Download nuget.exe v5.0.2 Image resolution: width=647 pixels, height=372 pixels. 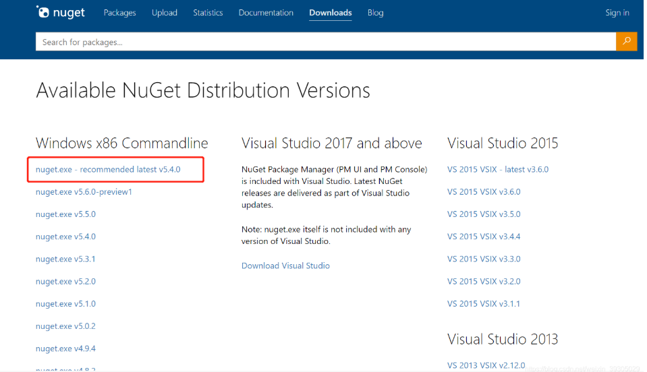coord(65,326)
